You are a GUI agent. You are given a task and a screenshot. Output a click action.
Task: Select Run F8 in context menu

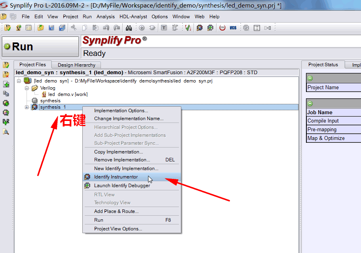[x=132, y=220]
